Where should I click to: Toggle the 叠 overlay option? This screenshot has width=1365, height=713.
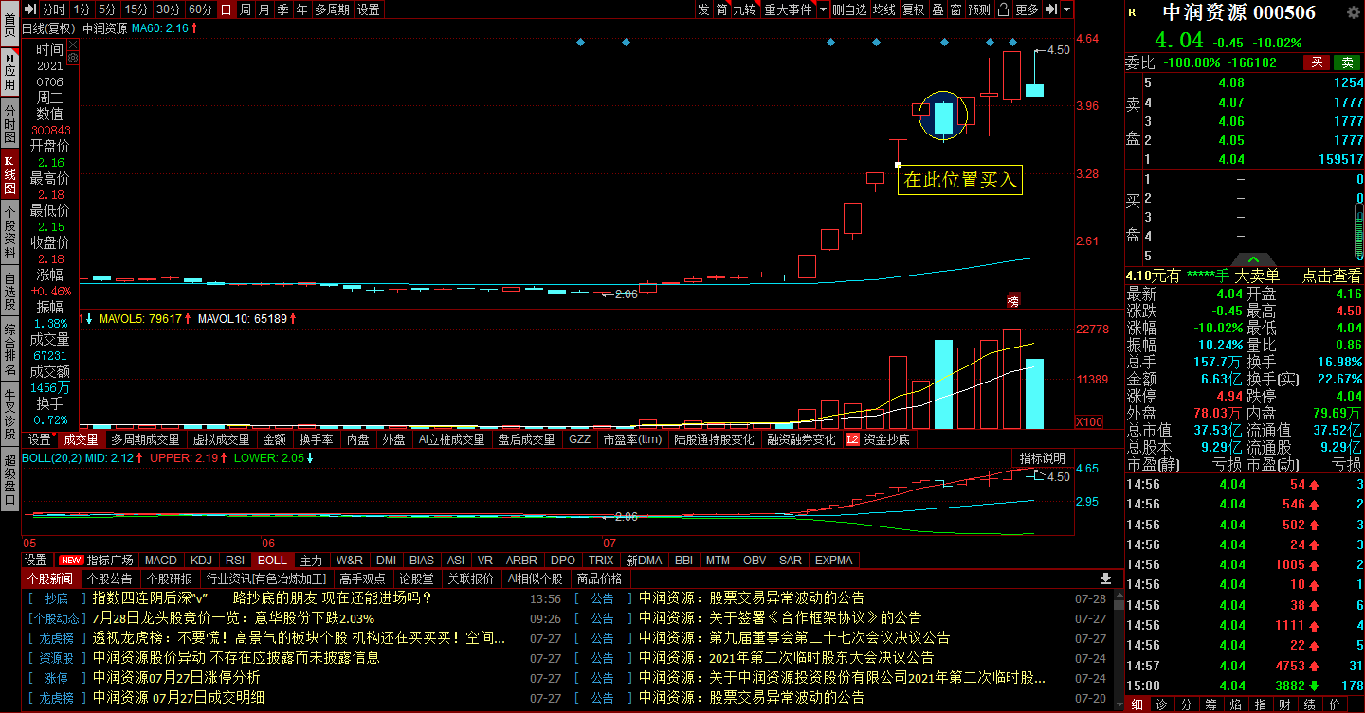pyautogui.click(x=937, y=9)
